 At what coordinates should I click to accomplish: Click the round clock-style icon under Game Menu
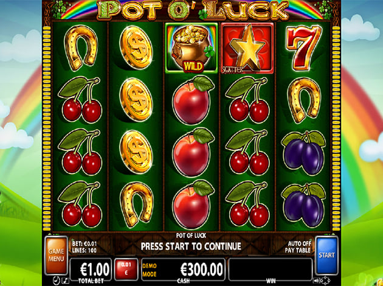(57, 281)
